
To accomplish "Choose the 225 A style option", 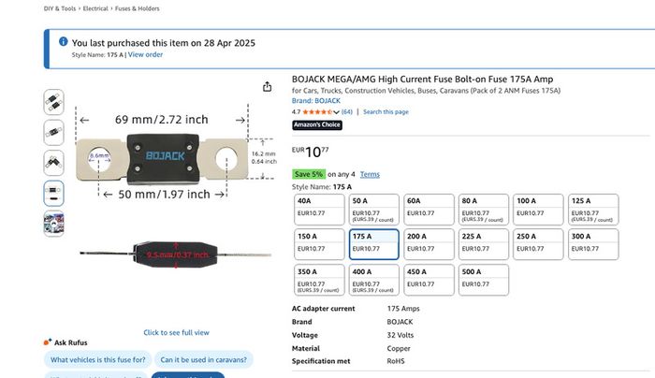I will [484, 244].
